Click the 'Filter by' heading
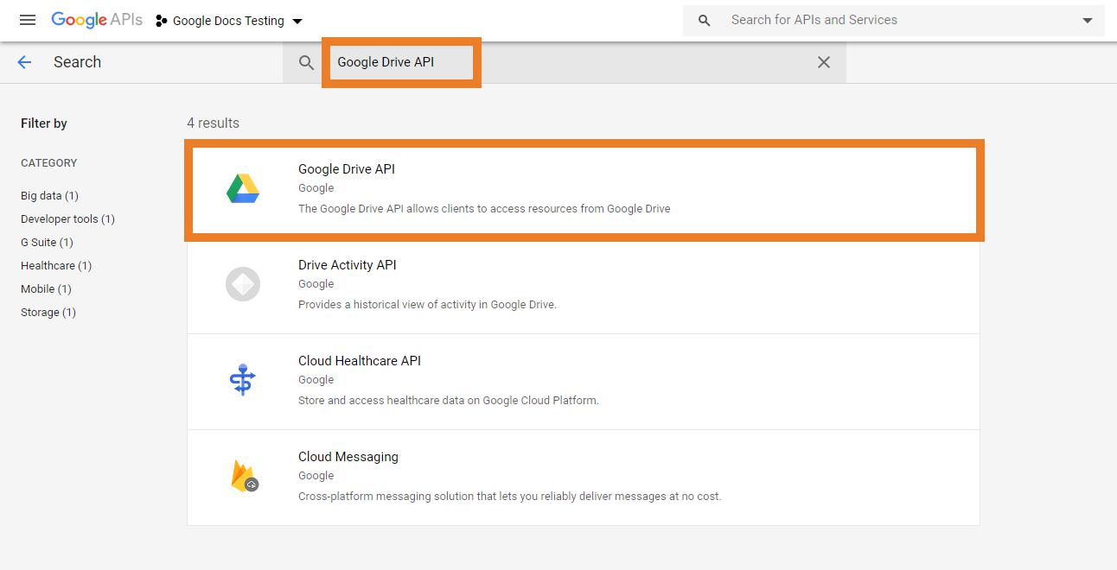This screenshot has width=1117, height=570. click(44, 123)
